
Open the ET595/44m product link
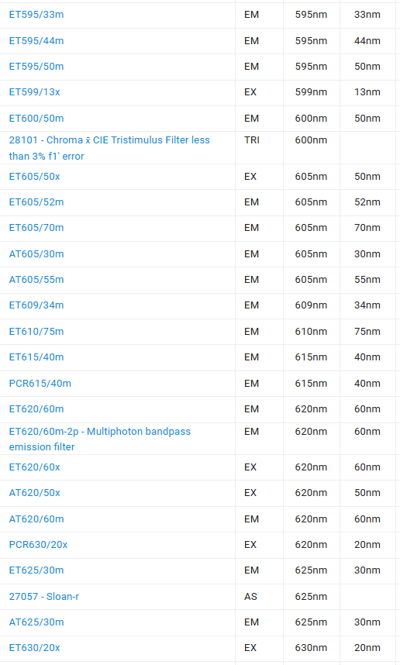36,41
